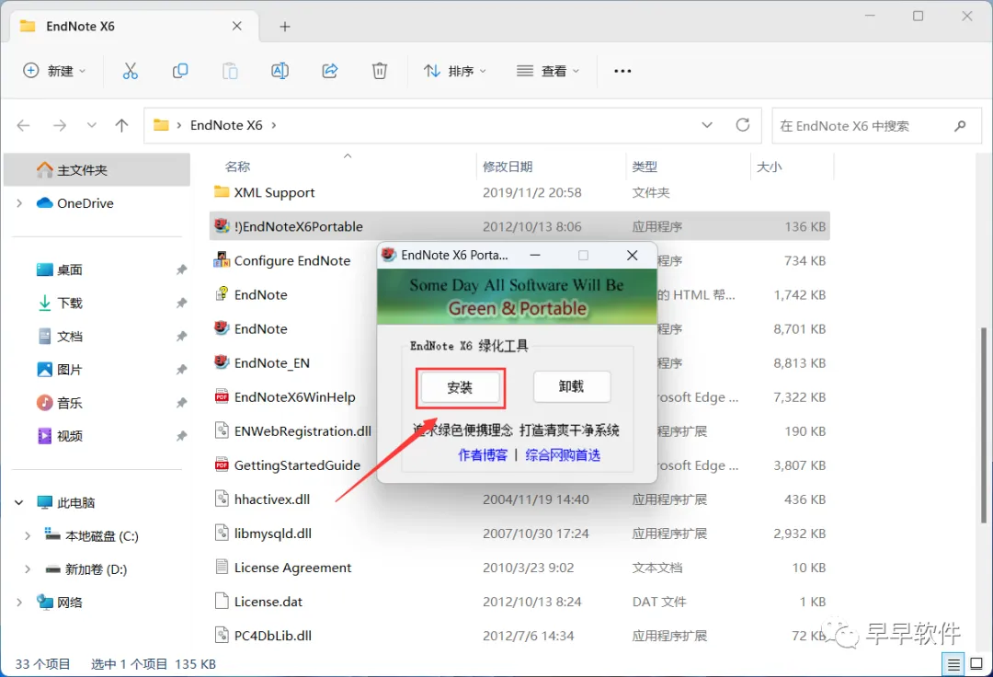993x677 pixels.
Task: Add a new Explorer tab
Action: 285,27
